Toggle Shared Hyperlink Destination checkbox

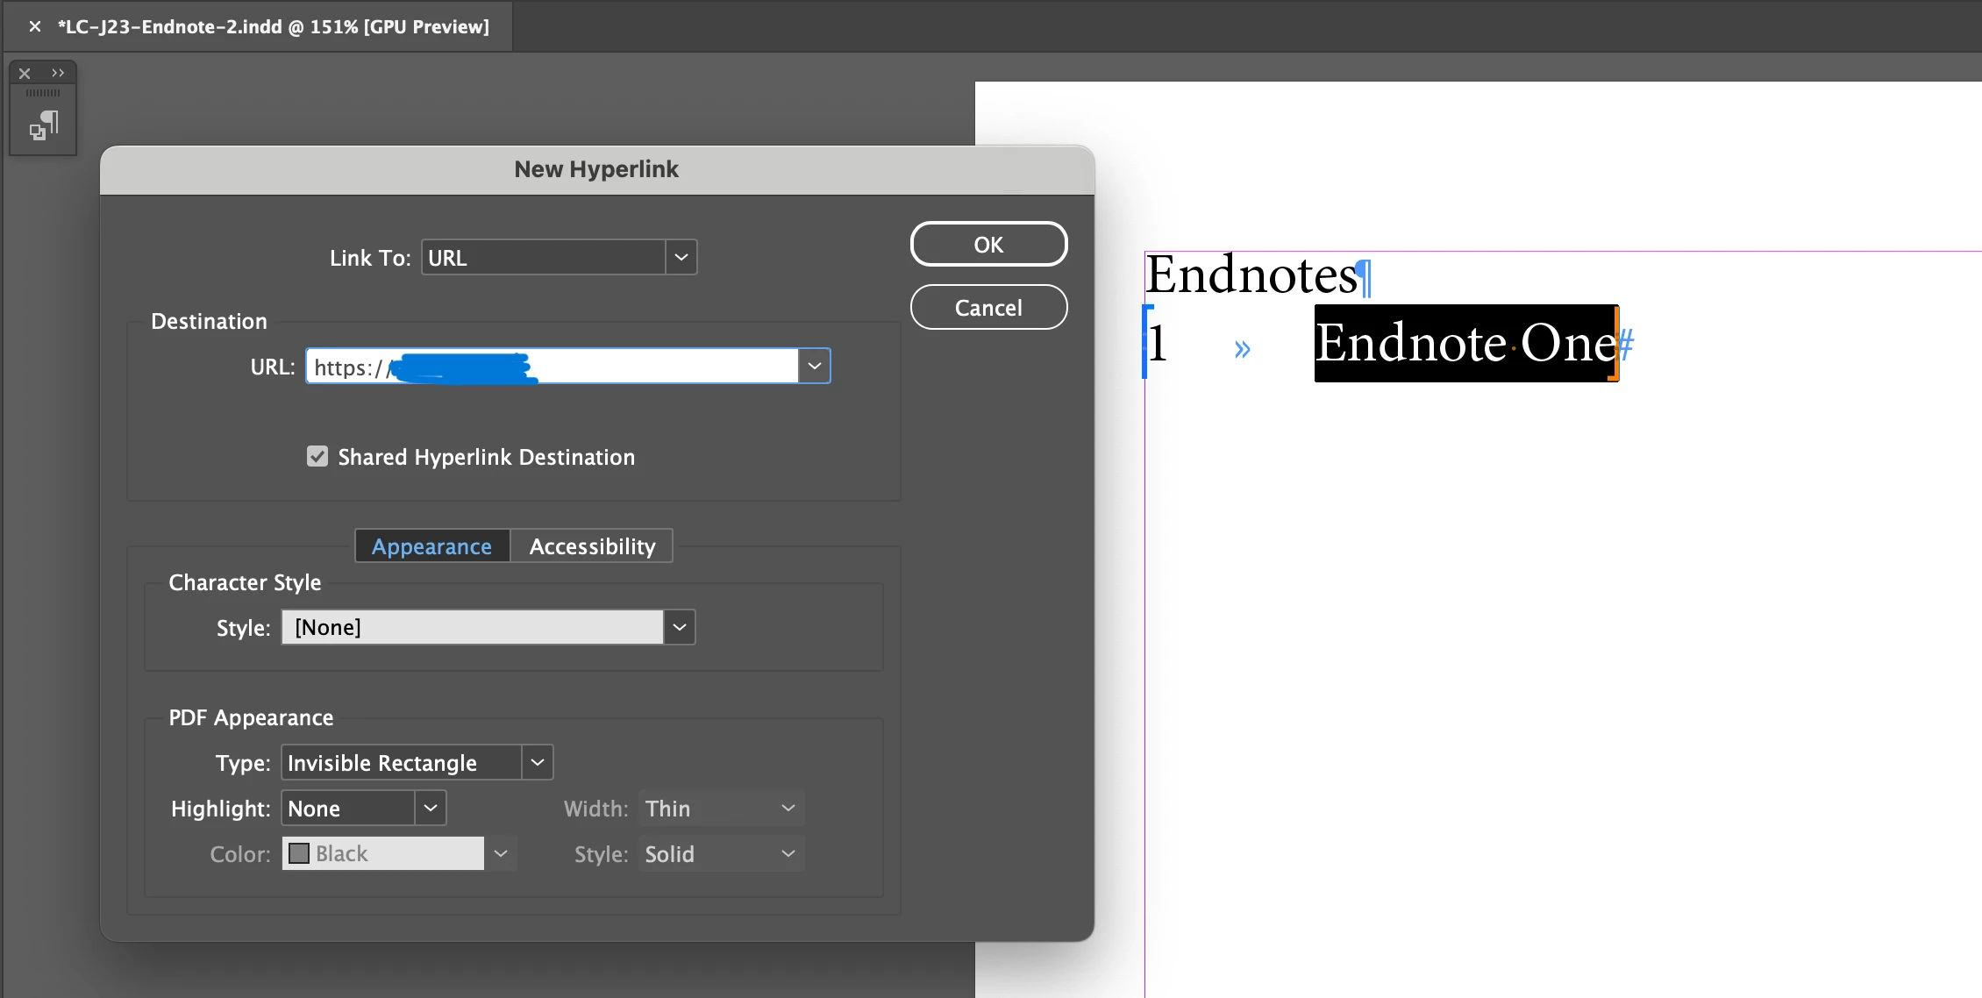[317, 456]
